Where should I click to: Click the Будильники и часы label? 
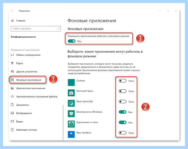tap(87, 122)
